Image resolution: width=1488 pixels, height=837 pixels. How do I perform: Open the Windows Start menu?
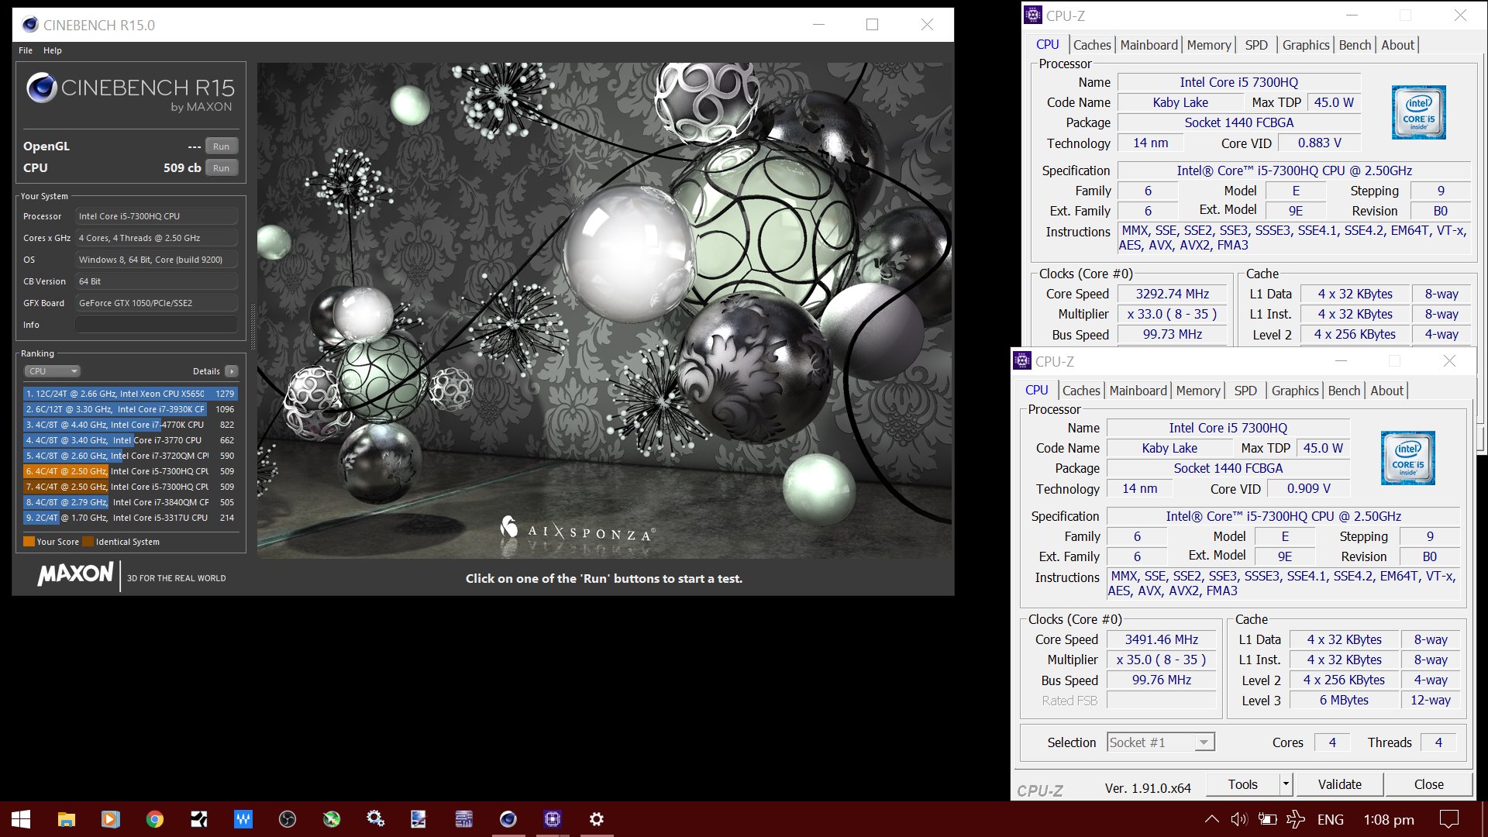(x=21, y=819)
